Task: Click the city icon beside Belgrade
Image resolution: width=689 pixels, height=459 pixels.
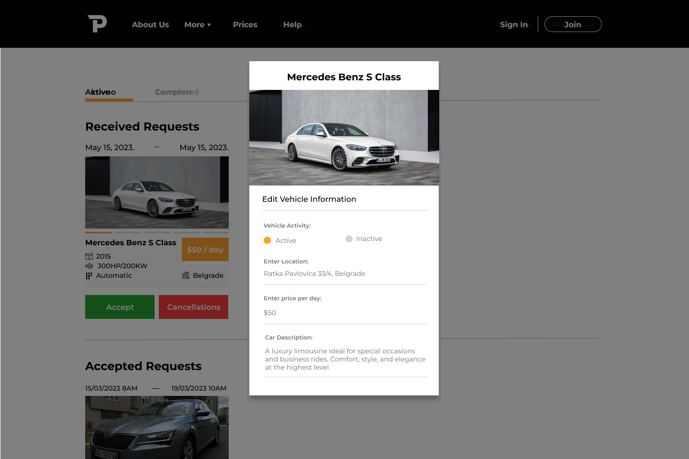Action: [186, 275]
